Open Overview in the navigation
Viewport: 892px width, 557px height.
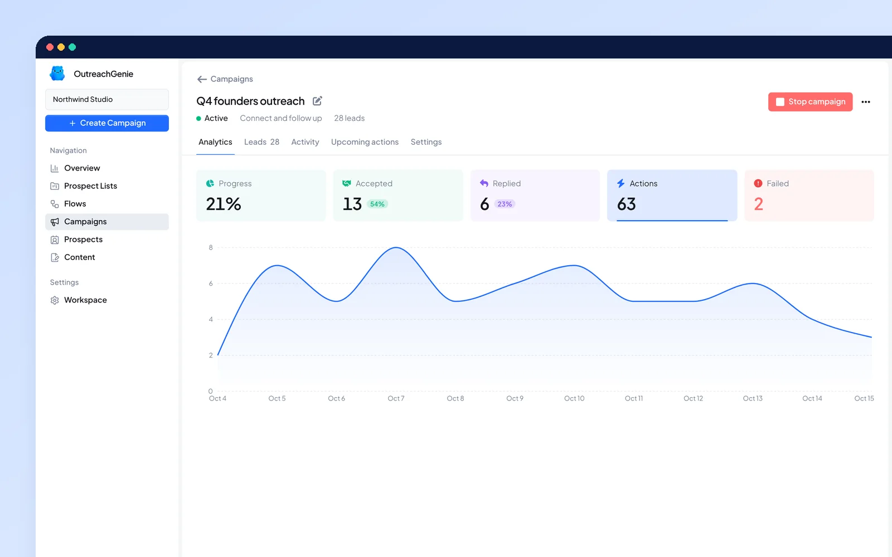click(x=107, y=168)
